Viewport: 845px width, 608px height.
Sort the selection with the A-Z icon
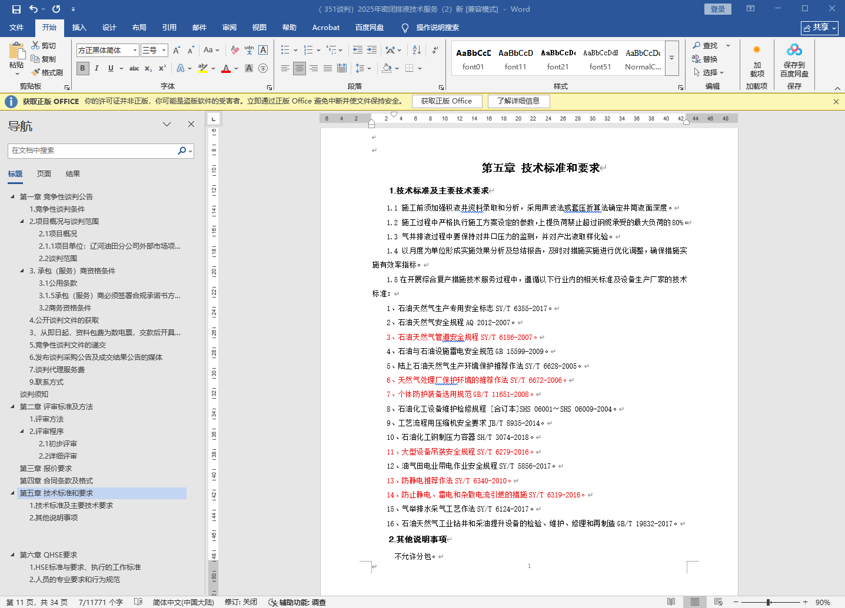[417, 50]
